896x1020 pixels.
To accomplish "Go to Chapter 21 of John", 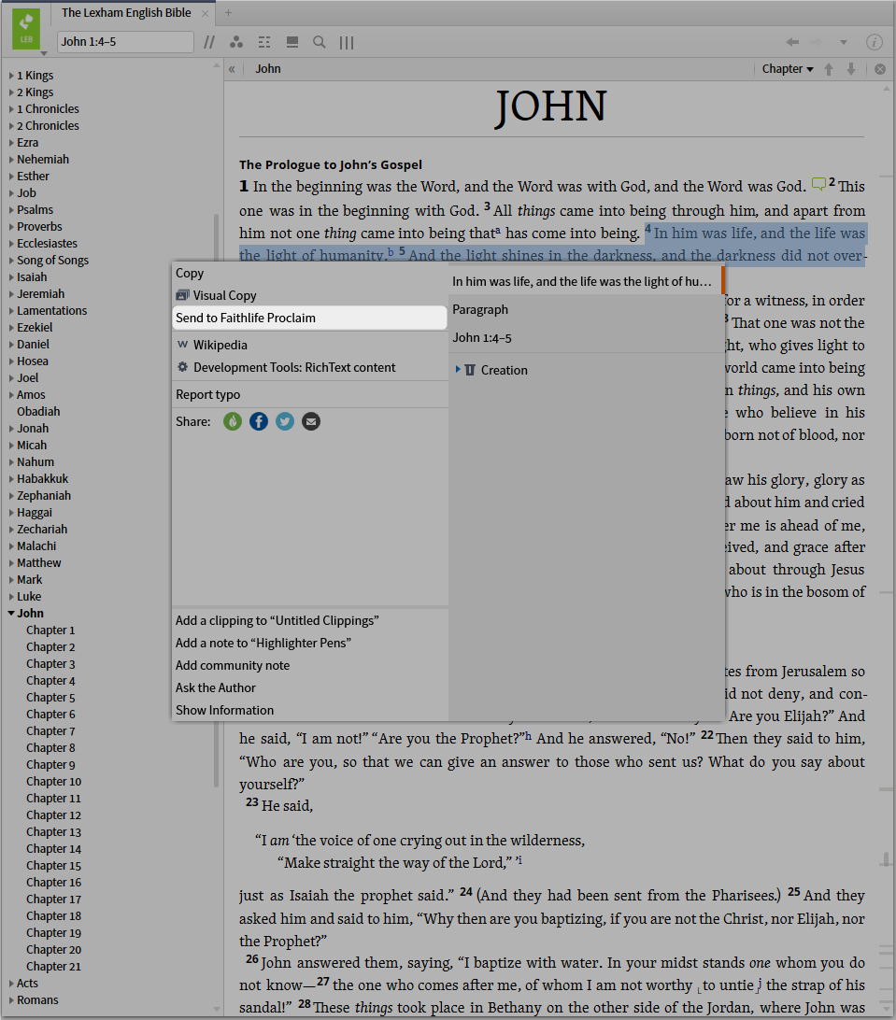I will pyautogui.click(x=53, y=967).
